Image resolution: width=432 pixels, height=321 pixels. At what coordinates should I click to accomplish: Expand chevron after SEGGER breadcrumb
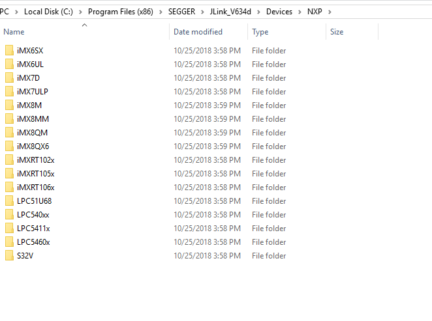click(x=202, y=12)
